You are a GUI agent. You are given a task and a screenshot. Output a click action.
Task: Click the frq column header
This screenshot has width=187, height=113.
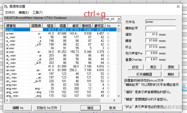coord(111,26)
